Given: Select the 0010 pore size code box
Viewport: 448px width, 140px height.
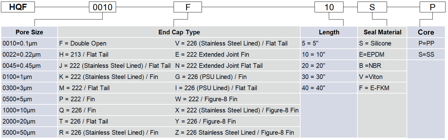Looking at the screenshot, I should (102, 7).
